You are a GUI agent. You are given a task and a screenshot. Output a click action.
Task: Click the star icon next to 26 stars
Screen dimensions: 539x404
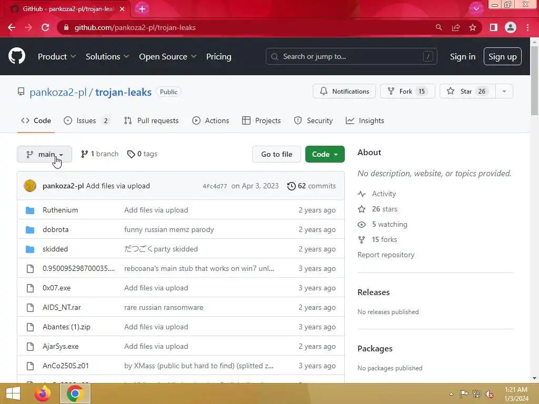362,209
